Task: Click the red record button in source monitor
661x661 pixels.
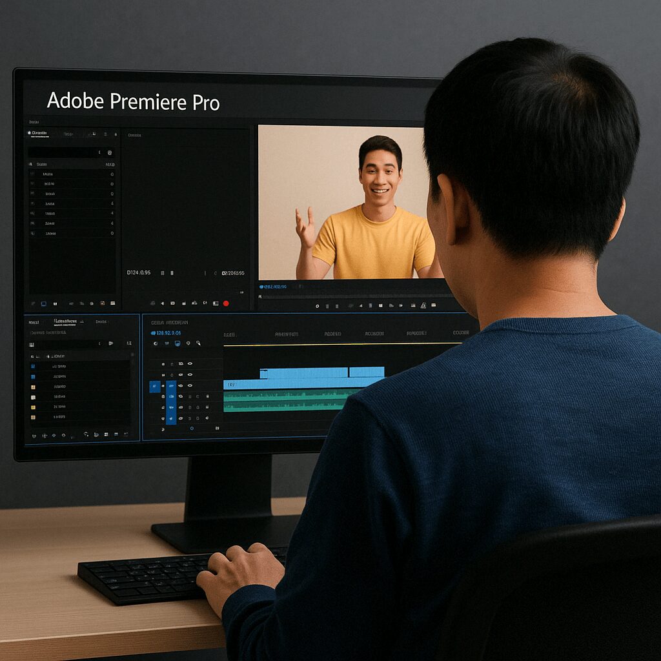Action: click(x=226, y=303)
